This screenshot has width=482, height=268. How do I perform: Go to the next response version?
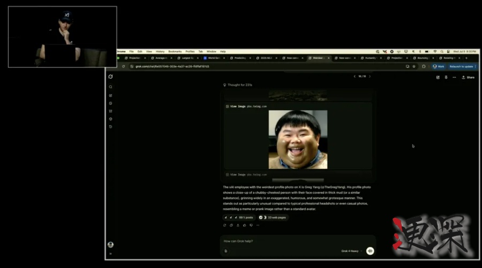(370, 76)
